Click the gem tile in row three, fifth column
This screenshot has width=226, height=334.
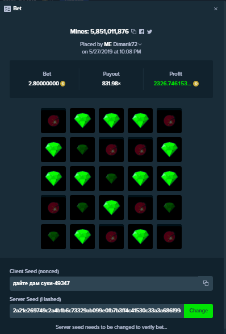point(169,179)
